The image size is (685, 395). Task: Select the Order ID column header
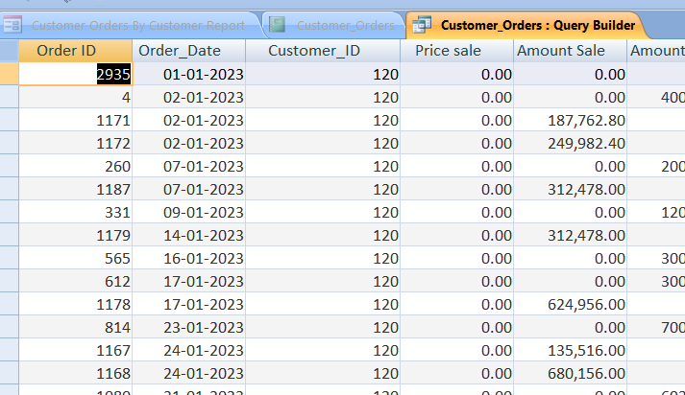pos(75,51)
